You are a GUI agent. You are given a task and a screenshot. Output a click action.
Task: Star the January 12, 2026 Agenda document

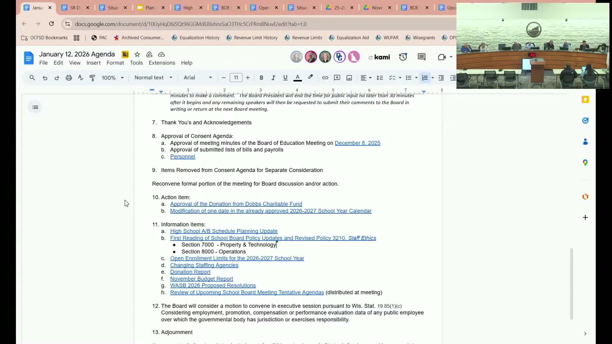137,54
